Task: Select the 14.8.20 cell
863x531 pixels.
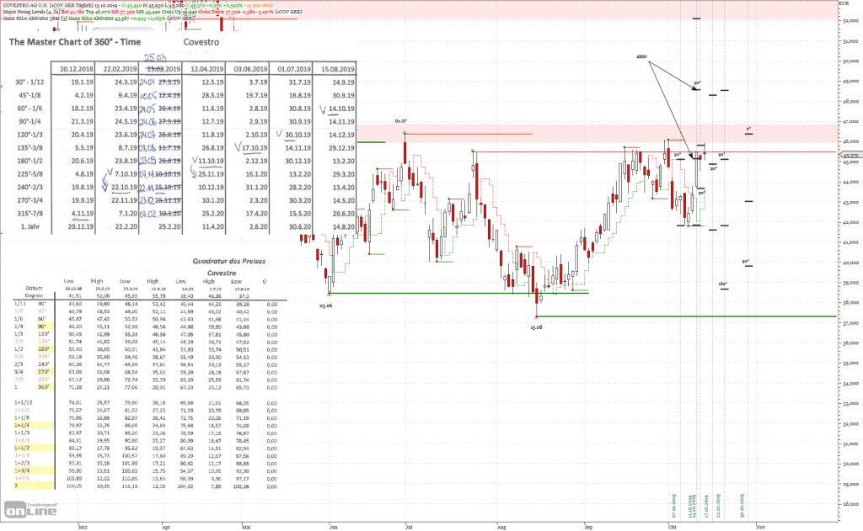Action: tap(344, 226)
